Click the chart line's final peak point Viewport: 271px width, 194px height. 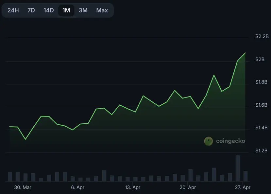246,53
